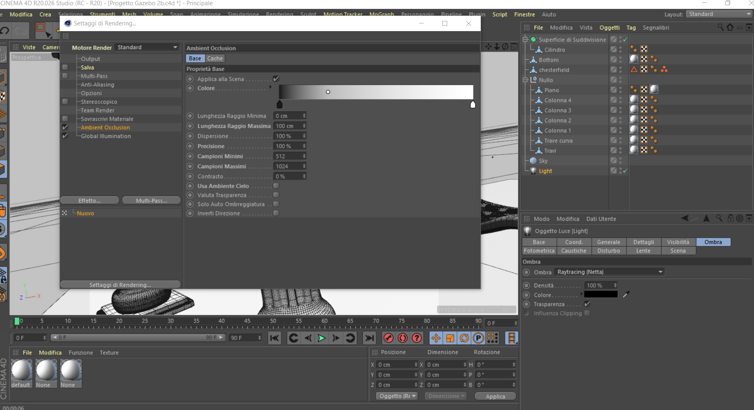Toggle Applica alla Scena checkbox
Screen dimensions: 754x410
(x=276, y=79)
